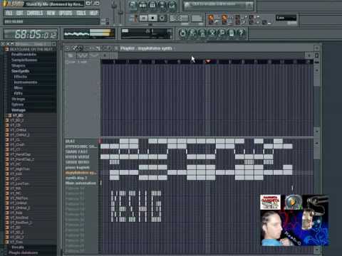
Task: Open the FILE menu
Action: pyautogui.click(x=9, y=13)
